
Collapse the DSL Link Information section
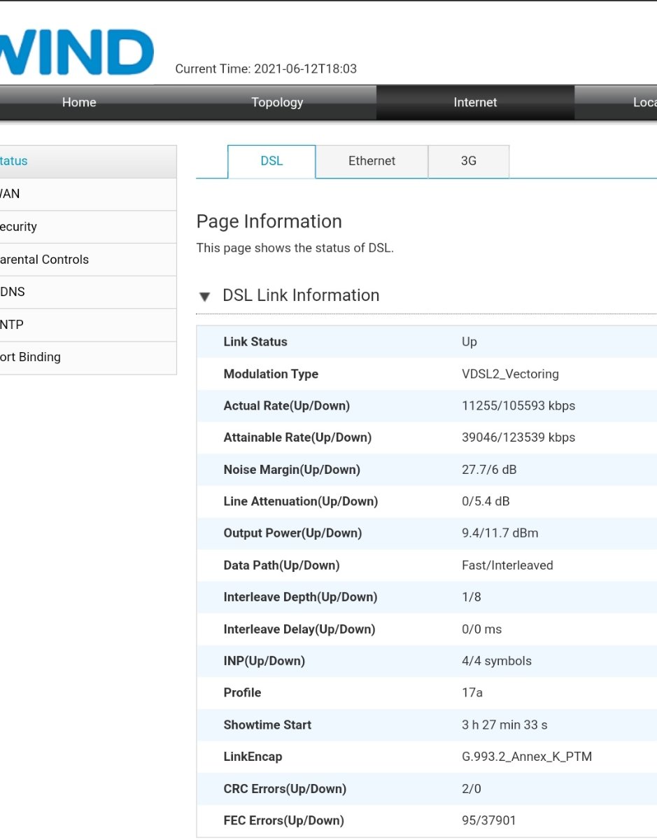(204, 296)
